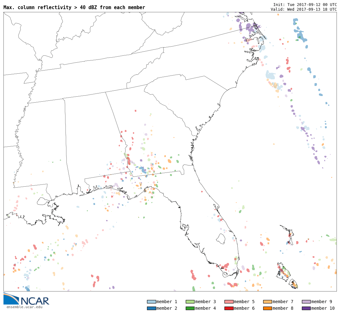The image size is (340, 311).
Task: Click the member 3 light green swatch
Action: [190, 302]
